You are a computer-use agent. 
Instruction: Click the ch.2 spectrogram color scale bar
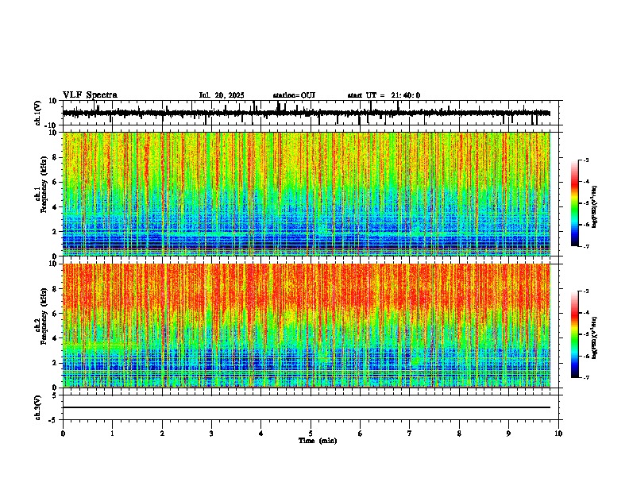coord(574,334)
